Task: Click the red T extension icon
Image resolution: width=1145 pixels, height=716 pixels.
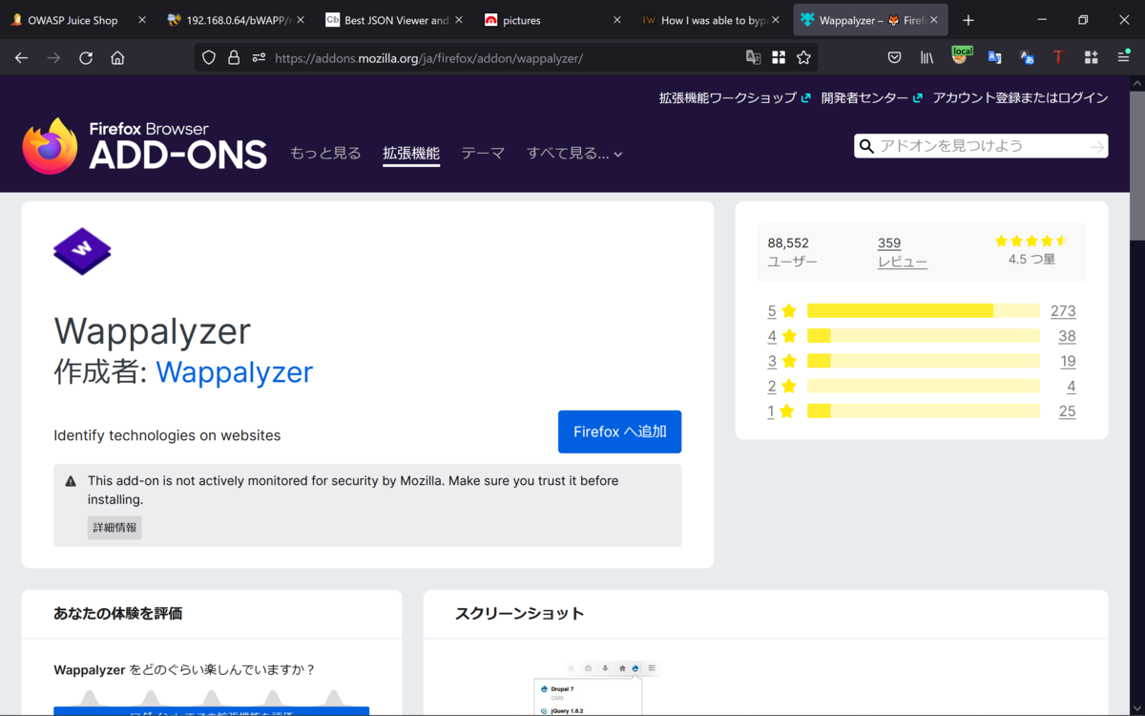Action: (1058, 57)
